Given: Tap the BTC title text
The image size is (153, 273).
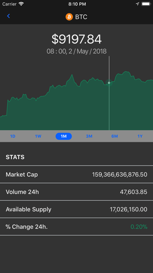Looking at the screenshot, I should click(81, 17).
